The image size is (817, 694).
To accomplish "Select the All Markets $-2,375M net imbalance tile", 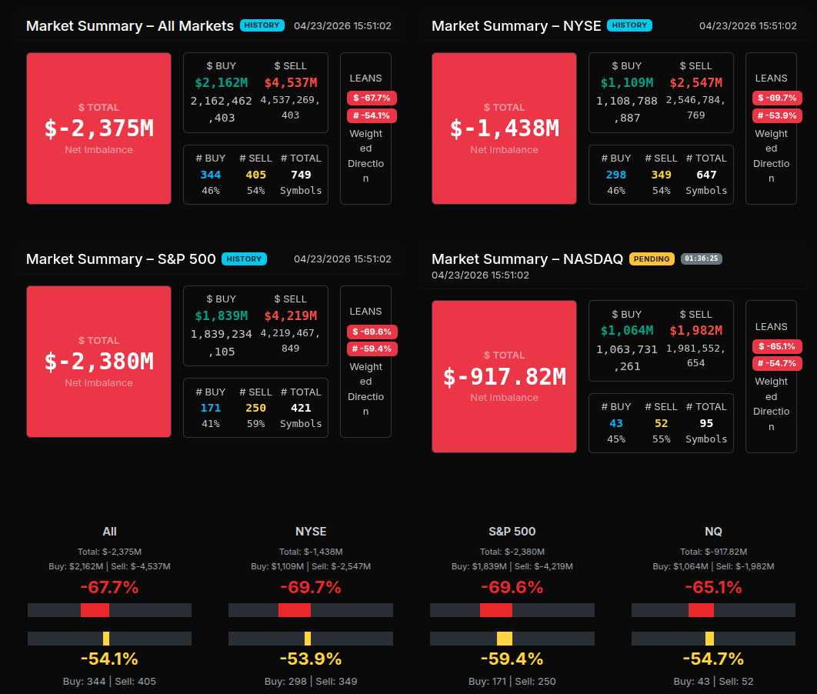I will click(x=98, y=128).
